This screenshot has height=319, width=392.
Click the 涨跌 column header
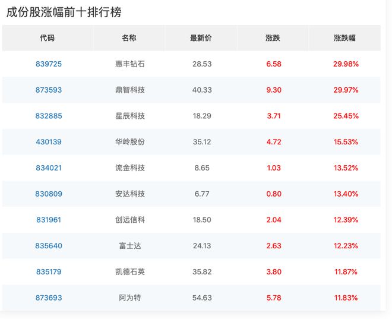point(273,38)
